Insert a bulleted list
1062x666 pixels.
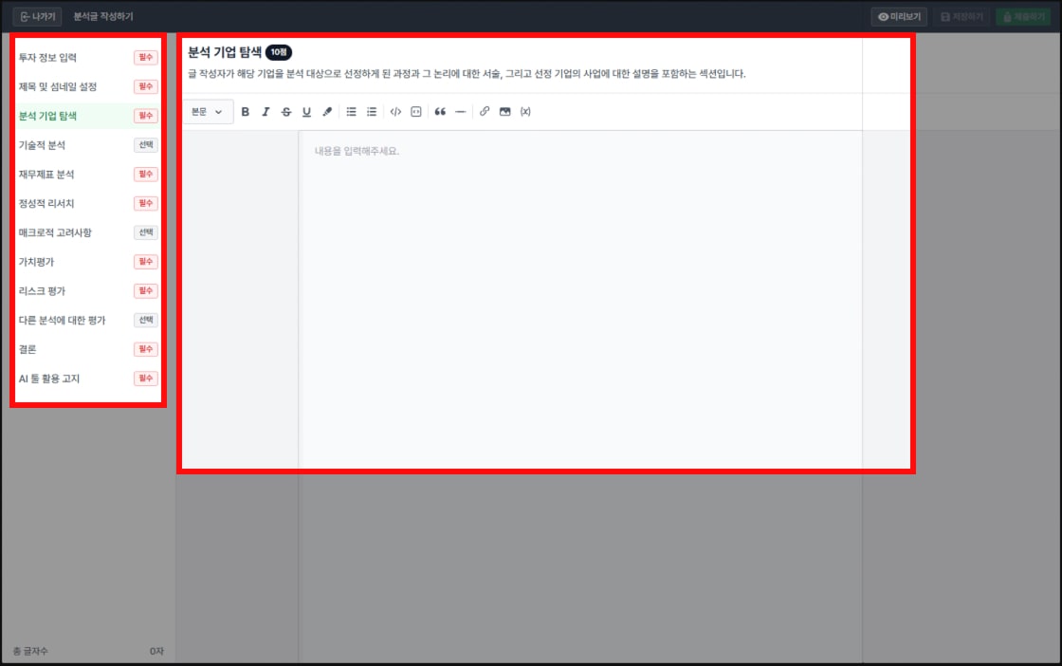351,112
